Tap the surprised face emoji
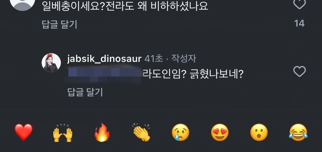This screenshot has height=152, width=322. pos(259,133)
